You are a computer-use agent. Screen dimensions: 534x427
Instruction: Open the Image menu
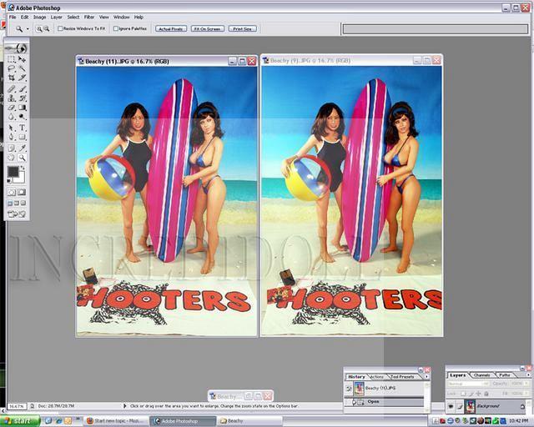tap(39, 17)
